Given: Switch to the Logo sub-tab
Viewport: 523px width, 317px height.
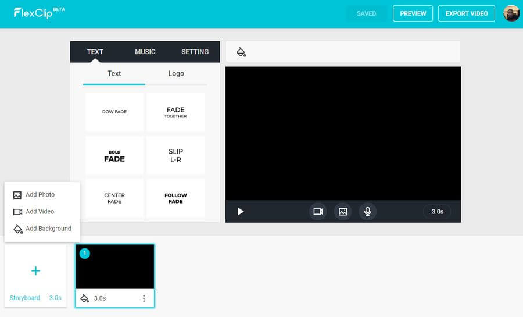Looking at the screenshot, I should click(x=176, y=74).
